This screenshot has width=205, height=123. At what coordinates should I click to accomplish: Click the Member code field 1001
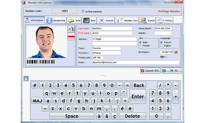[x=65, y=11]
